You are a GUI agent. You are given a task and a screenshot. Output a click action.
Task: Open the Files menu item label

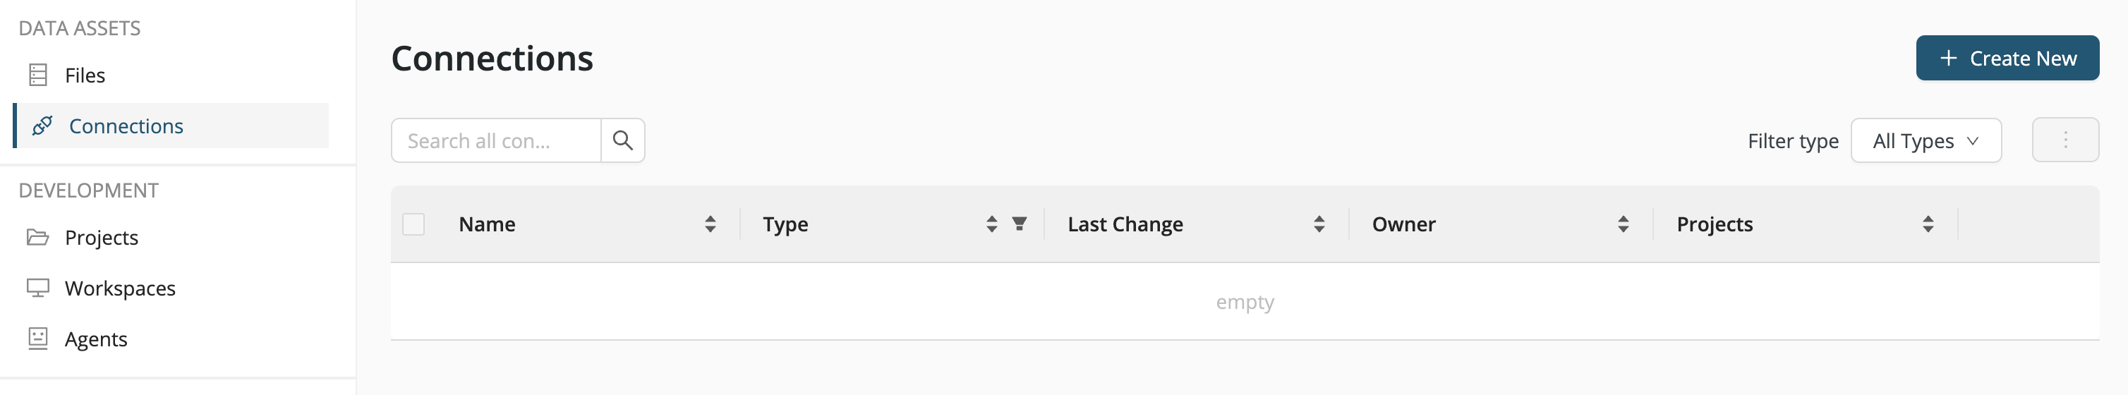coord(85,75)
